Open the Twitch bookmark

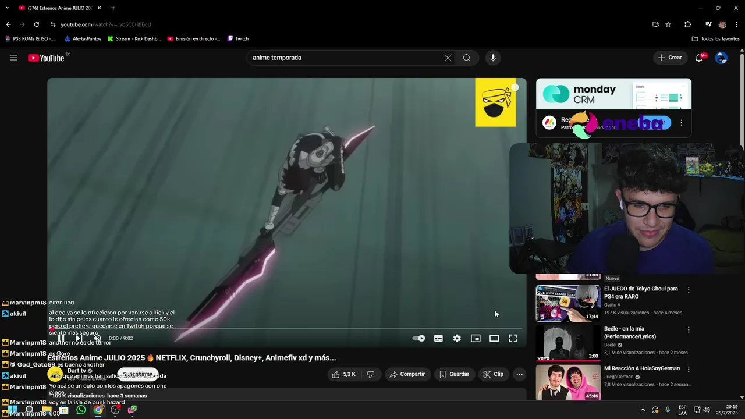[238, 39]
